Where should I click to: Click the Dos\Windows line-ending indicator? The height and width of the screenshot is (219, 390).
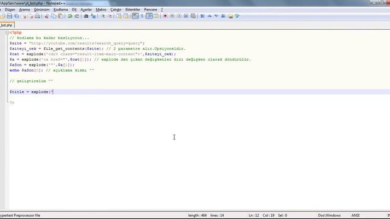(329, 215)
